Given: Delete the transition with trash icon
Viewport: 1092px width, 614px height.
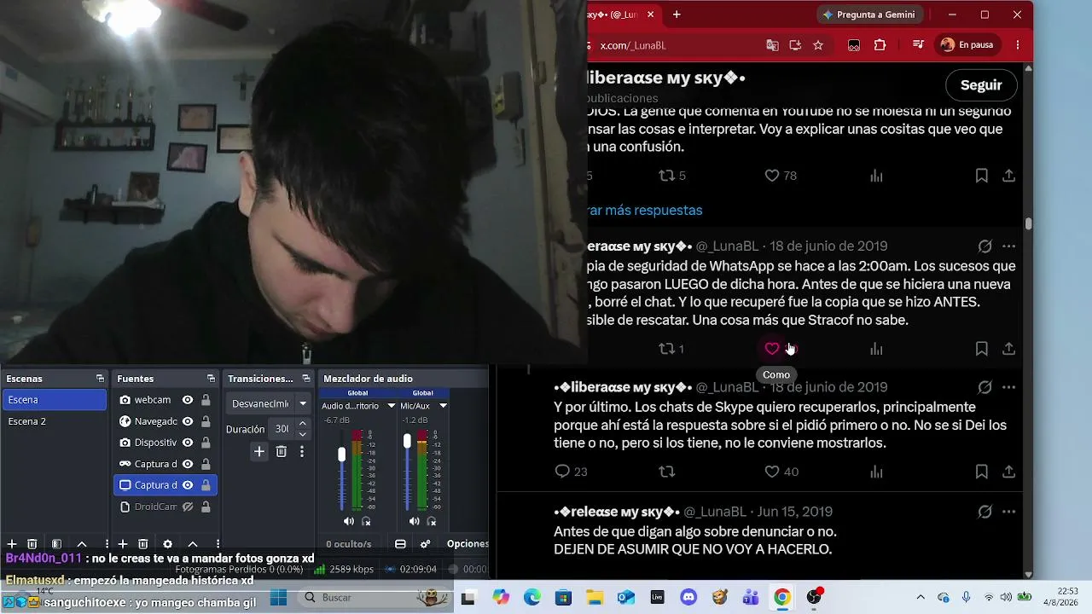Looking at the screenshot, I should click(281, 452).
